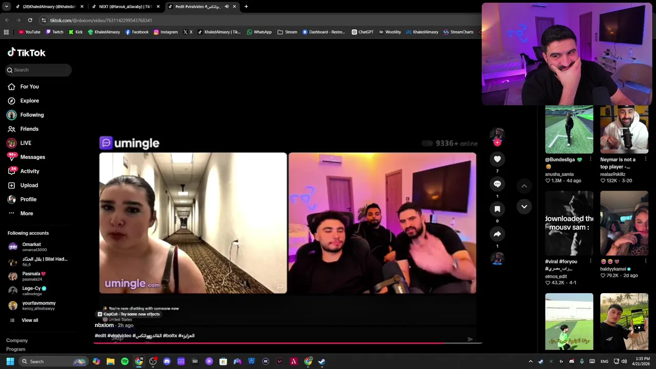
Task: Open yourfavmommy following account
Action: 38,305
